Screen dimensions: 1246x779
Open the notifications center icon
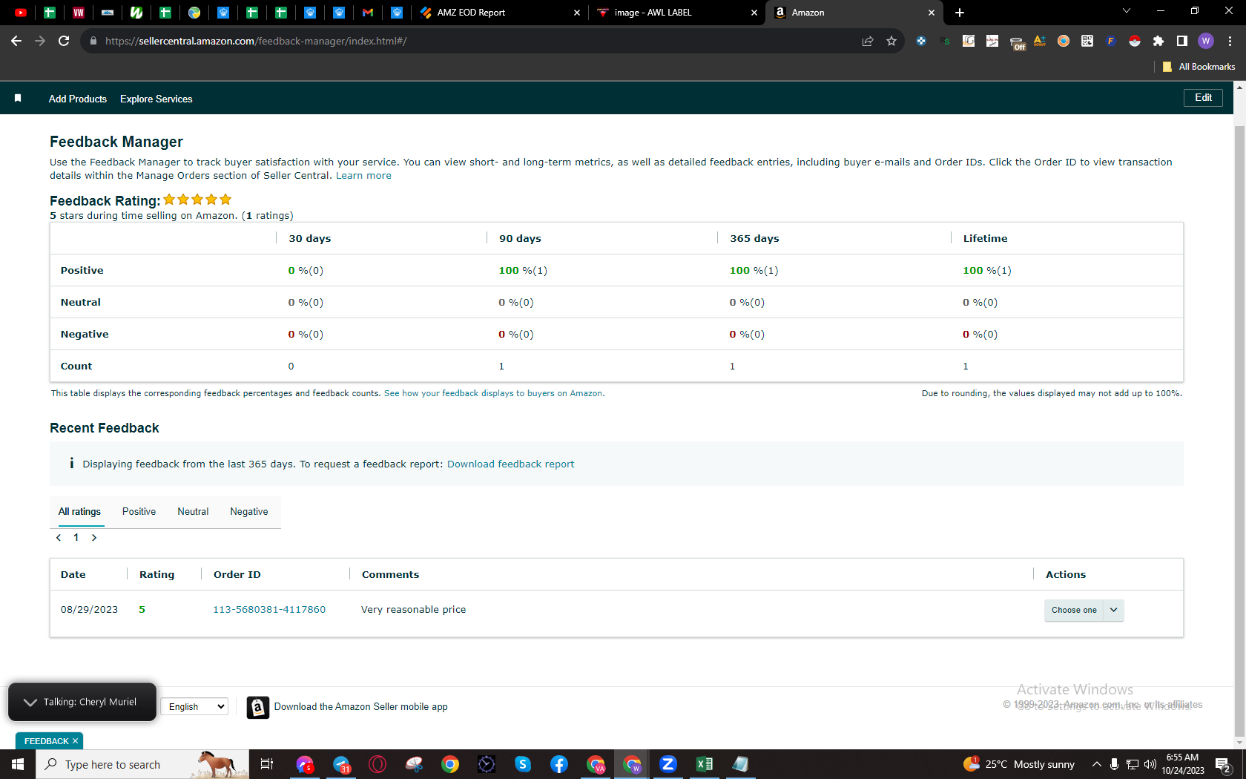(x=1223, y=764)
